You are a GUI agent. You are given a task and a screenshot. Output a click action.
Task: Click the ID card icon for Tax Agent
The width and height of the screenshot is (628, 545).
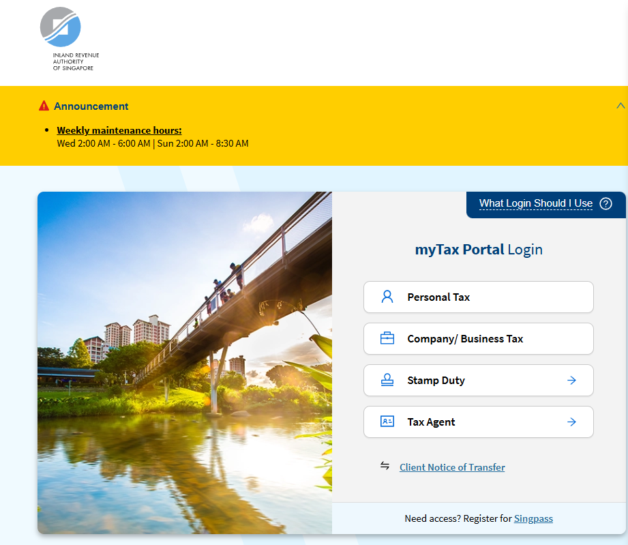pos(387,422)
